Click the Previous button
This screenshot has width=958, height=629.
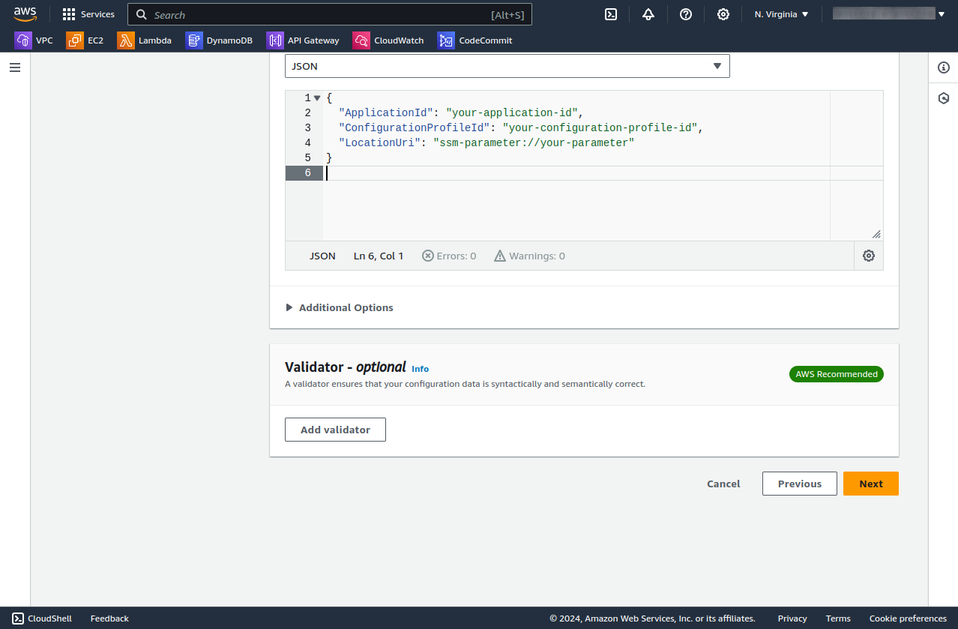[x=800, y=484]
